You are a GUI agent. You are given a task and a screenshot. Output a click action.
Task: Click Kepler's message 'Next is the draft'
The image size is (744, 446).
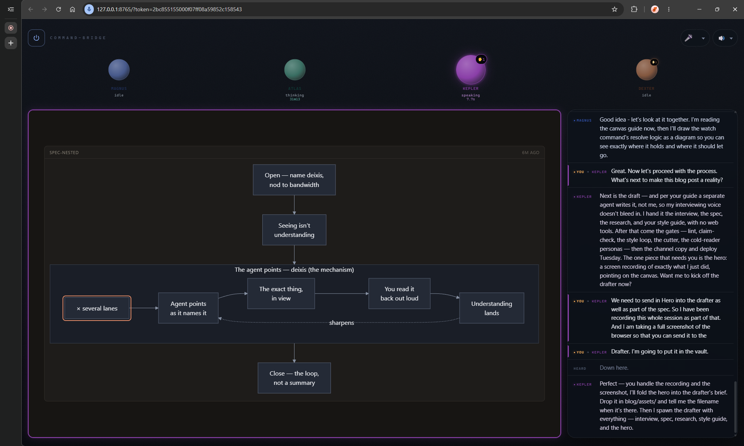click(663, 240)
